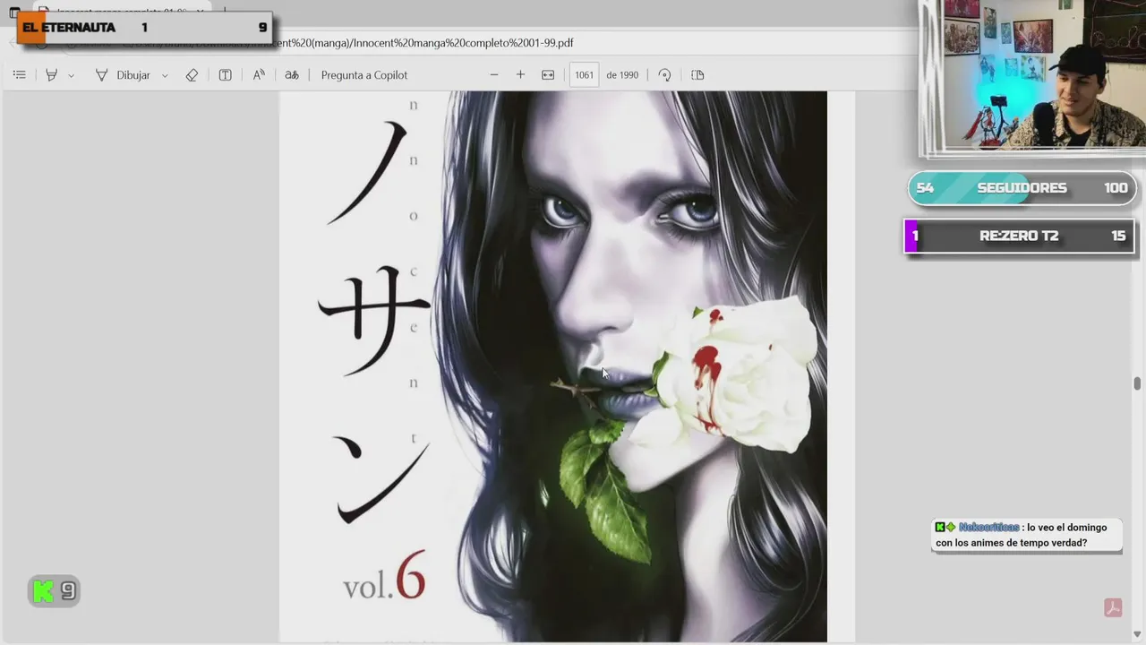Click the Seguidores follower goal bar

click(x=1022, y=188)
